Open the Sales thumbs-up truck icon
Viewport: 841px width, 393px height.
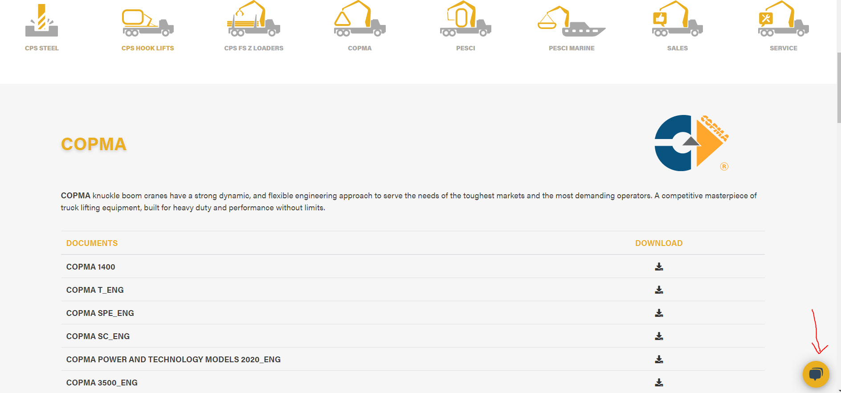(678, 19)
